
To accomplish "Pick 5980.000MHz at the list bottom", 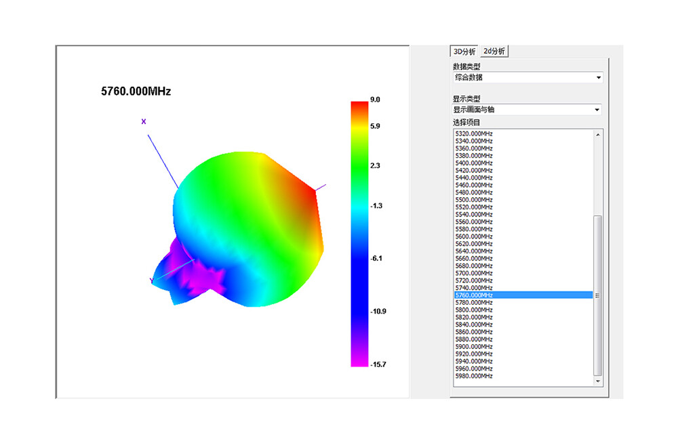I will tap(474, 376).
